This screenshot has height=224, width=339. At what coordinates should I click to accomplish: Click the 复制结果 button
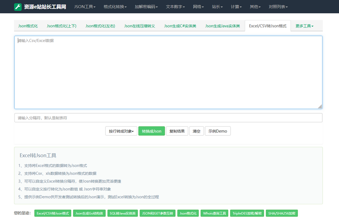tap(177, 131)
